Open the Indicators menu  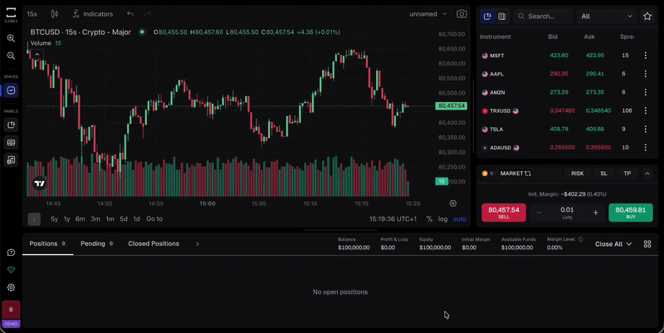pos(93,14)
